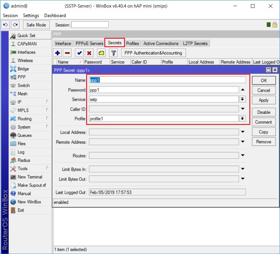Viewport: 280px width, 254px height.
Task: Open Log in the sidebar
Action: pos(30,152)
